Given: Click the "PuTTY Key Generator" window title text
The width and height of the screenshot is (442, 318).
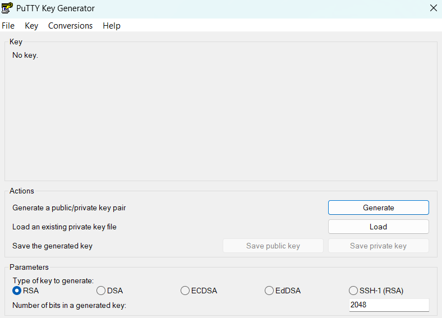Looking at the screenshot, I should click(x=56, y=8).
